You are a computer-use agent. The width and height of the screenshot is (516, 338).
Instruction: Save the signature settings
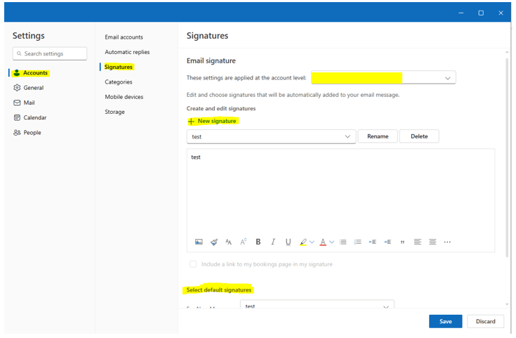click(446, 322)
